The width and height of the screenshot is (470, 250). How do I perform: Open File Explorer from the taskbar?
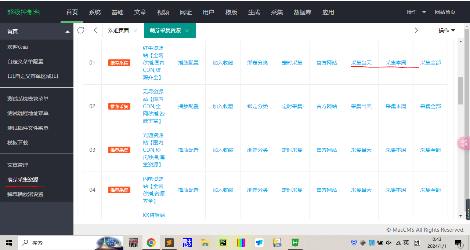205,242
